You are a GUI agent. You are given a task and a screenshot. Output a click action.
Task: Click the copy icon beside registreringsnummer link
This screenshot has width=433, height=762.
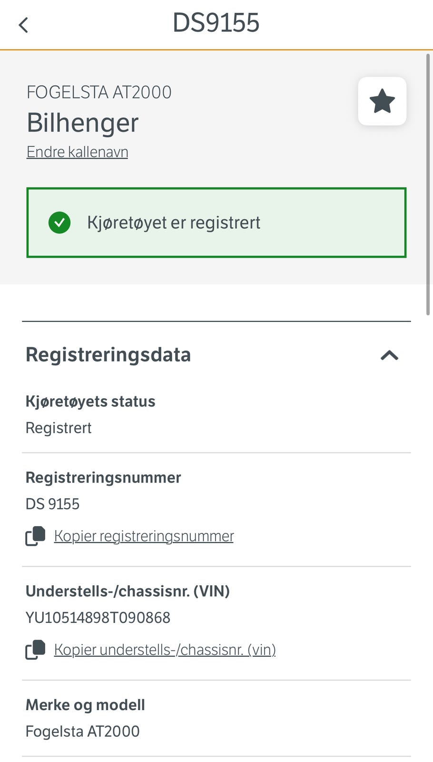35,536
